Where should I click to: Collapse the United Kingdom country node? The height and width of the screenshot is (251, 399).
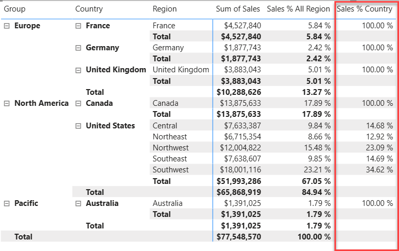(78, 70)
